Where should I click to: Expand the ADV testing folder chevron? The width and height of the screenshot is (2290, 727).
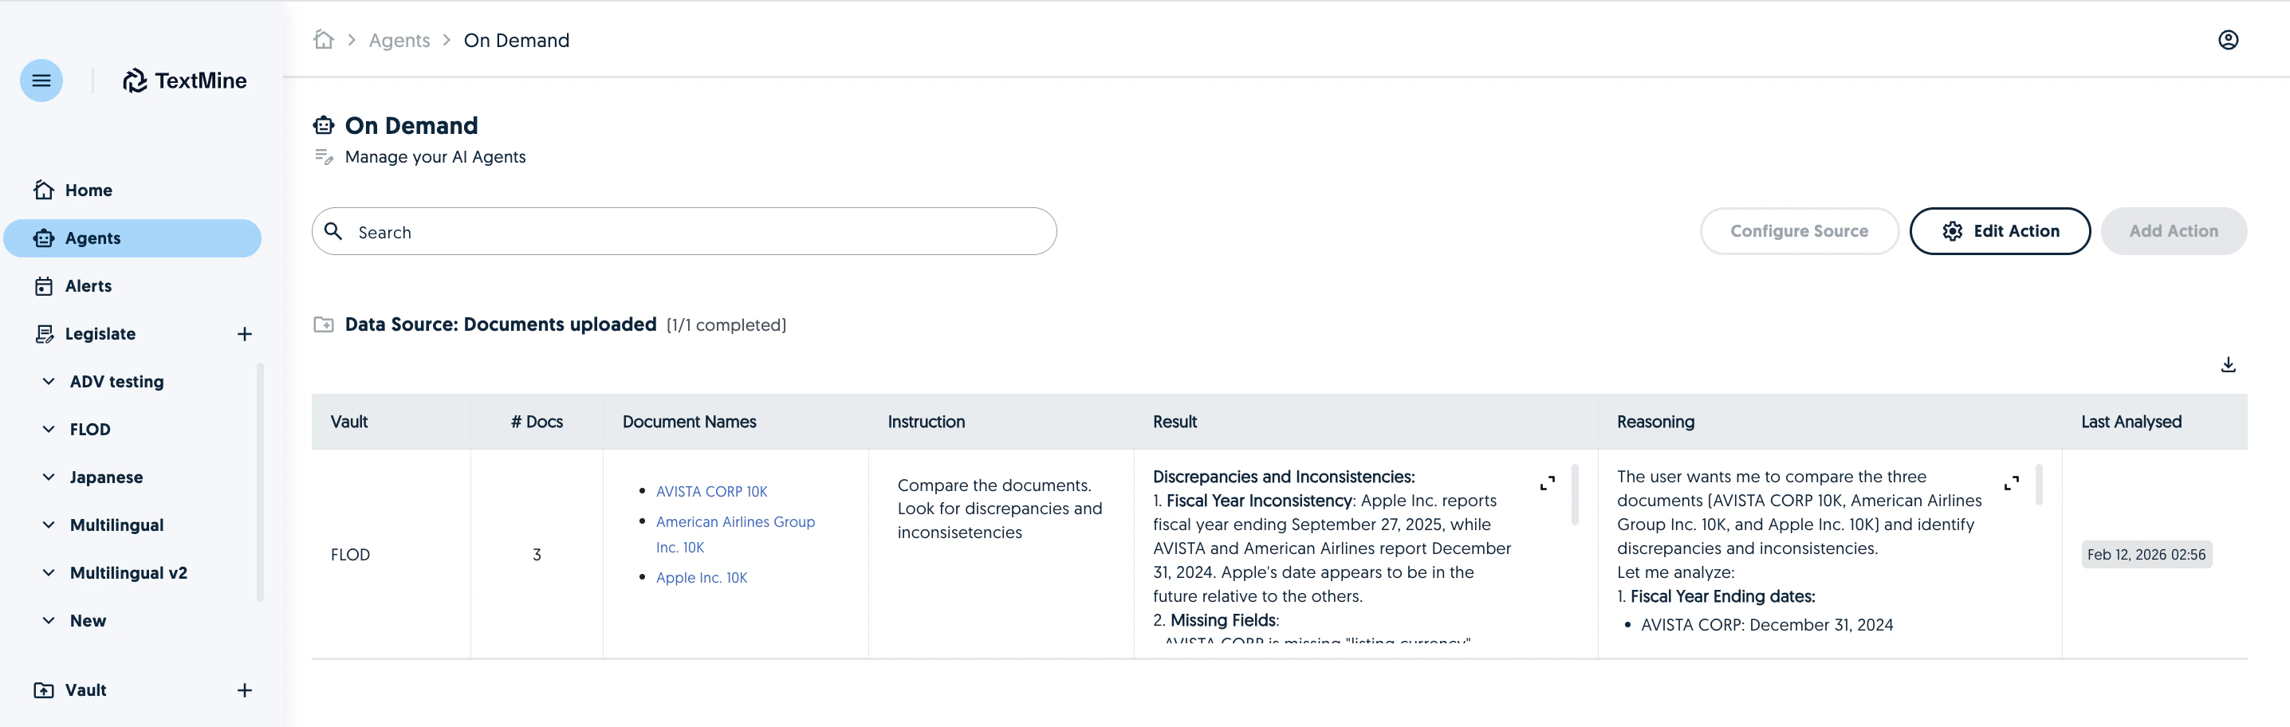pos(49,381)
